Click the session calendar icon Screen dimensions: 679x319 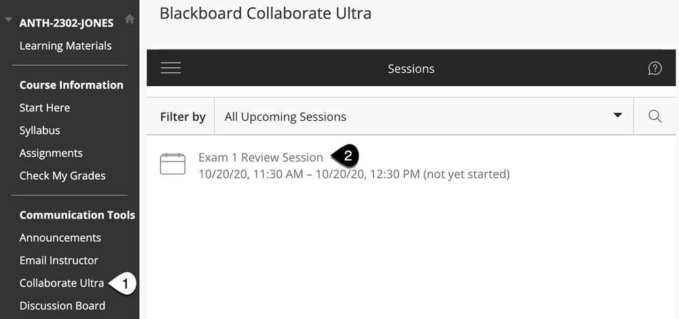tap(172, 164)
